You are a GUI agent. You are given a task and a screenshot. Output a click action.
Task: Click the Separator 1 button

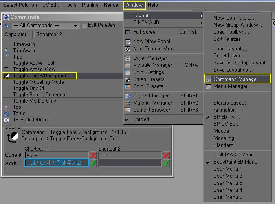(x=18, y=34)
